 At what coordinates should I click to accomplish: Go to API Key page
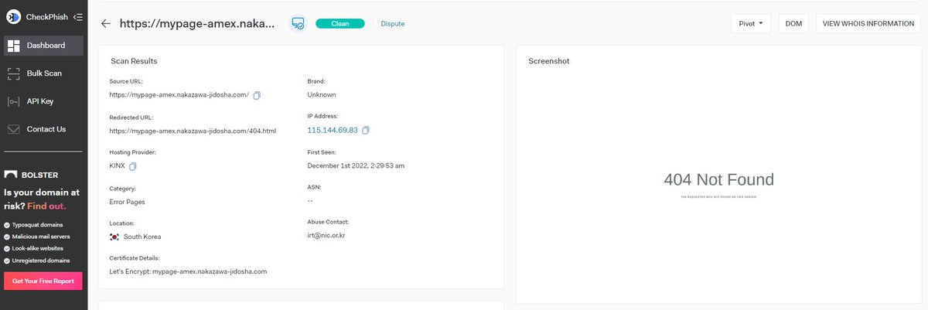click(x=43, y=101)
